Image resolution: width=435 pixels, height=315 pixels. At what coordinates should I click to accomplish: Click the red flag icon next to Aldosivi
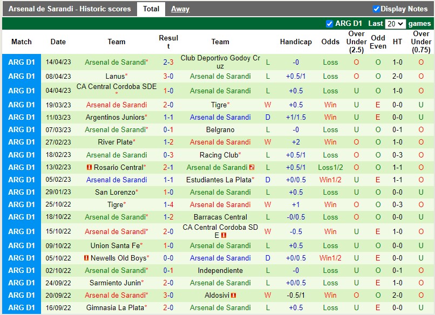coord(233,295)
